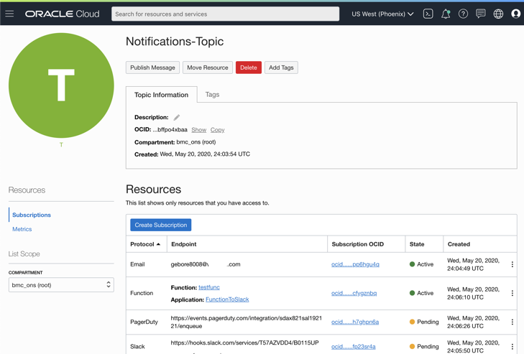This screenshot has width=524, height=354.
Task: Click the topic Created date text
Action: tap(192, 154)
